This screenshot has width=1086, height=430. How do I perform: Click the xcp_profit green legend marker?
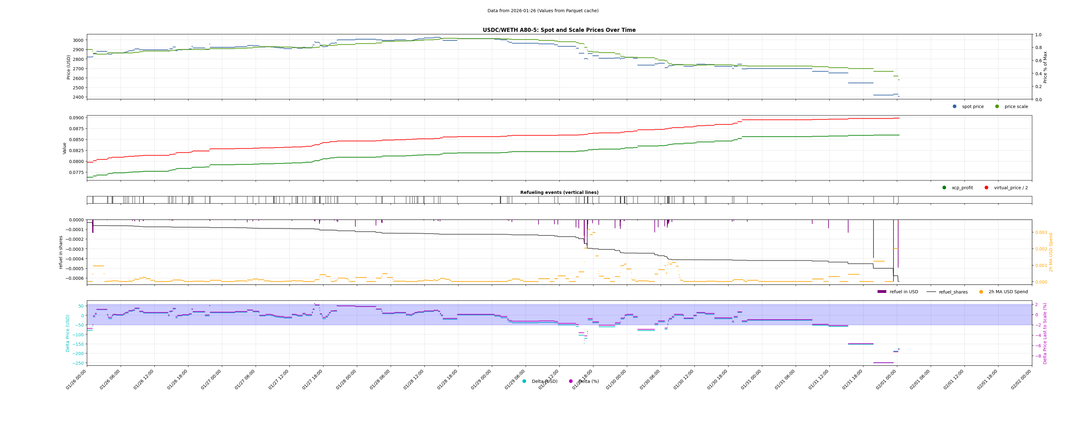[944, 188]
